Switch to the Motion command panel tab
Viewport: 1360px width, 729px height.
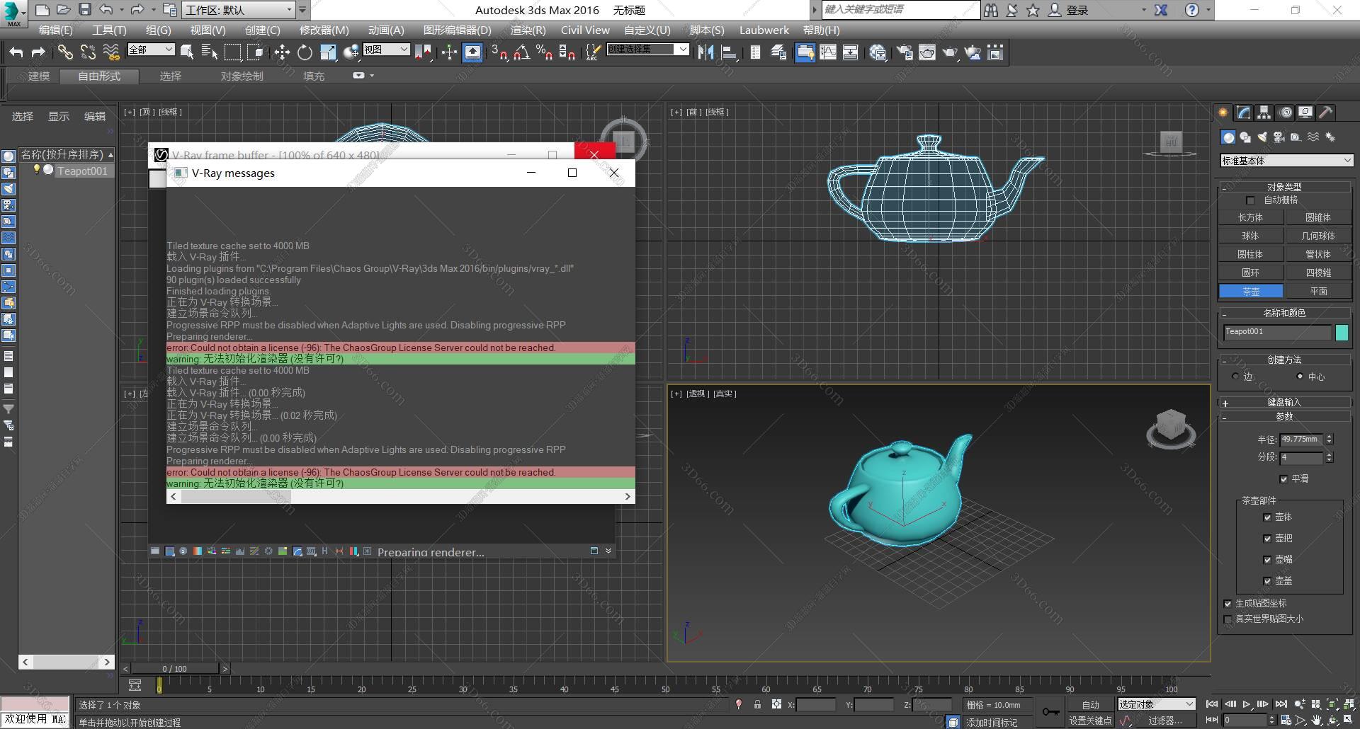coord(1286,113)
